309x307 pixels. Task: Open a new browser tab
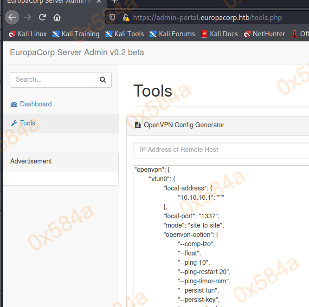[x=115, y=1]
